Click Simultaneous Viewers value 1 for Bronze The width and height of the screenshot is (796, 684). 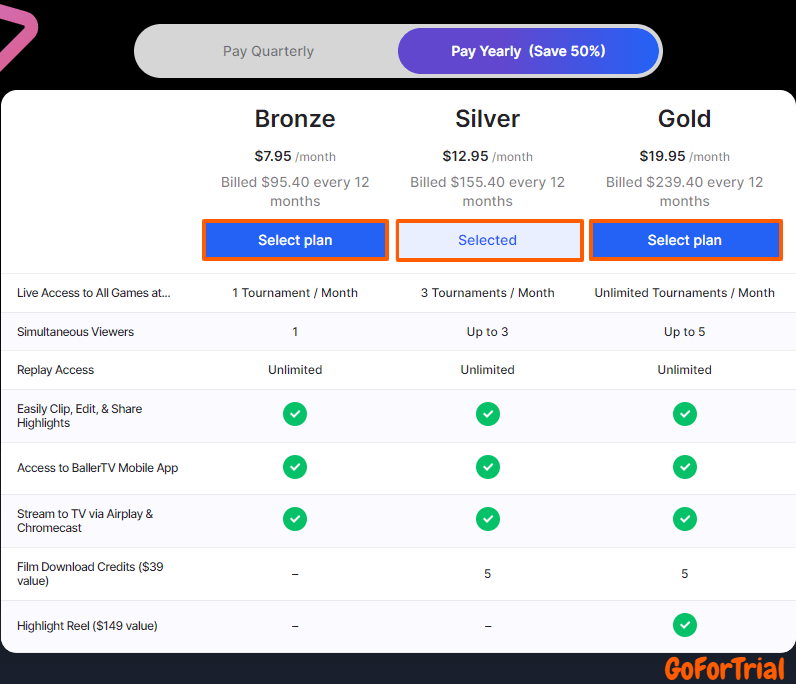coord(295,332)
